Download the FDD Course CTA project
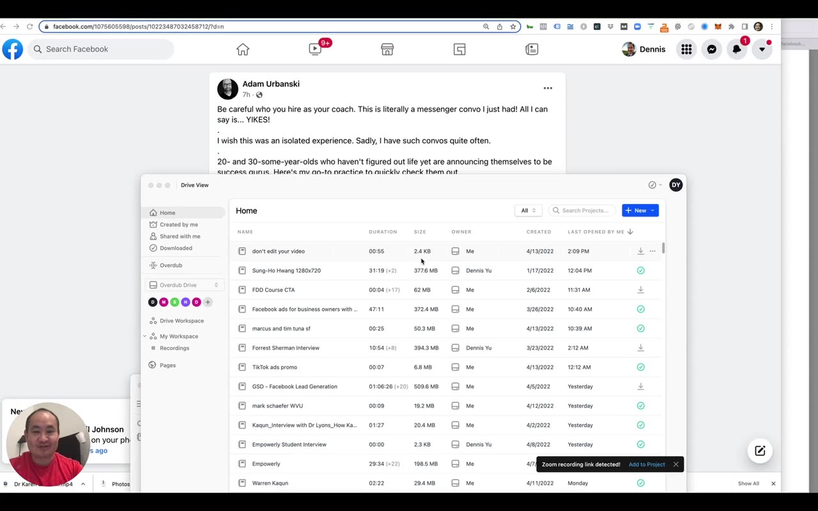 pos(640,290)
